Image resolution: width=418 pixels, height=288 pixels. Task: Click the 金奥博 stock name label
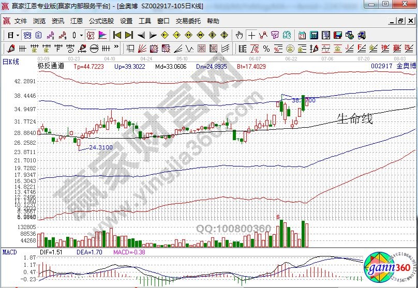407,67
